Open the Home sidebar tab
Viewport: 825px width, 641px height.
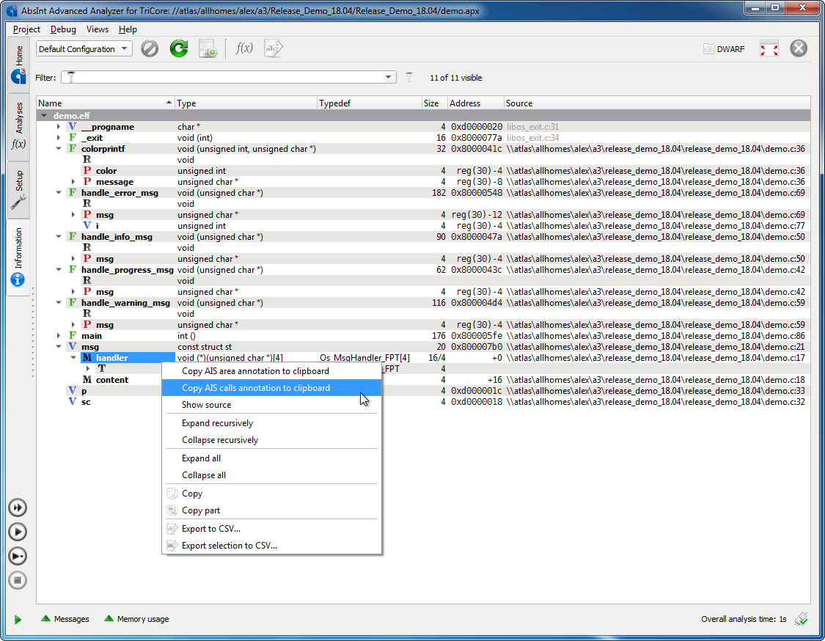[x=18, y=64]
